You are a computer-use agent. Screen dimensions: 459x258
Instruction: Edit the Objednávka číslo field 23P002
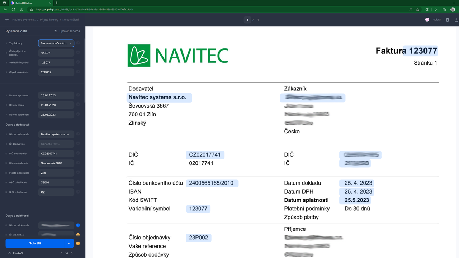[56, 72]
